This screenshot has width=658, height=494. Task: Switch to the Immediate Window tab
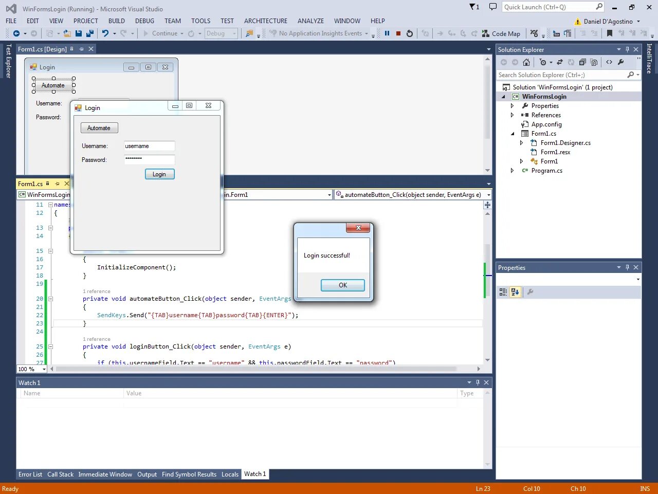(105, 474)
